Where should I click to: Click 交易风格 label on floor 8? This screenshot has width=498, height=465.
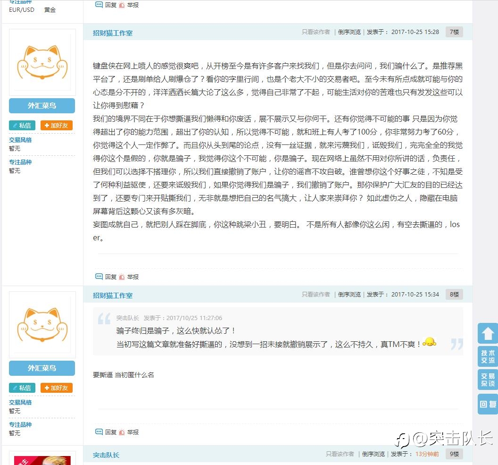pyautogui.click(x=20, y=402)
